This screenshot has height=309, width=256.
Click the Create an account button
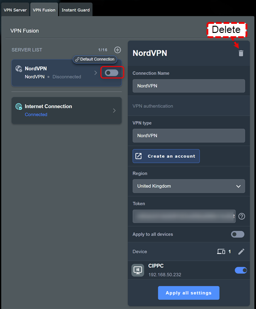pyautogui.click(x=166, y=156)
